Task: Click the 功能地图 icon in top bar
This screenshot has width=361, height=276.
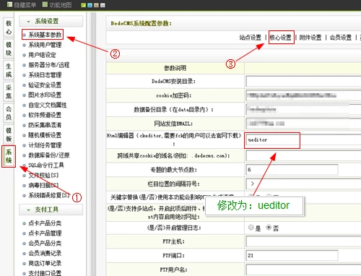Action: (x=45, y=4)
